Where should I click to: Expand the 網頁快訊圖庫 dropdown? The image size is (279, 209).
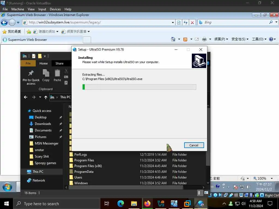89,32
